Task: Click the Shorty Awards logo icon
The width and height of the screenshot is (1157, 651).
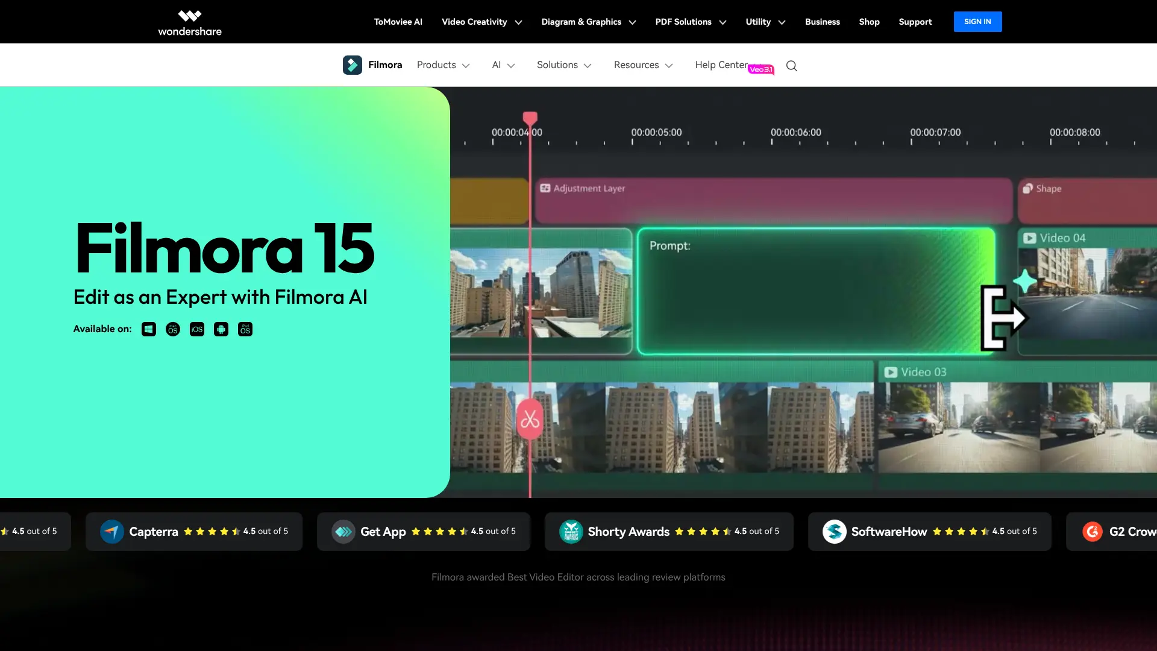Action: click(x=571, y=532)
